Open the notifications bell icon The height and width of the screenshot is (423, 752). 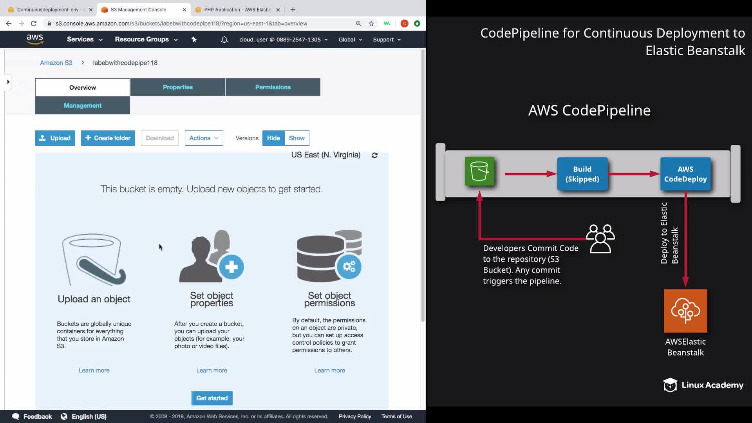[224, 40]
